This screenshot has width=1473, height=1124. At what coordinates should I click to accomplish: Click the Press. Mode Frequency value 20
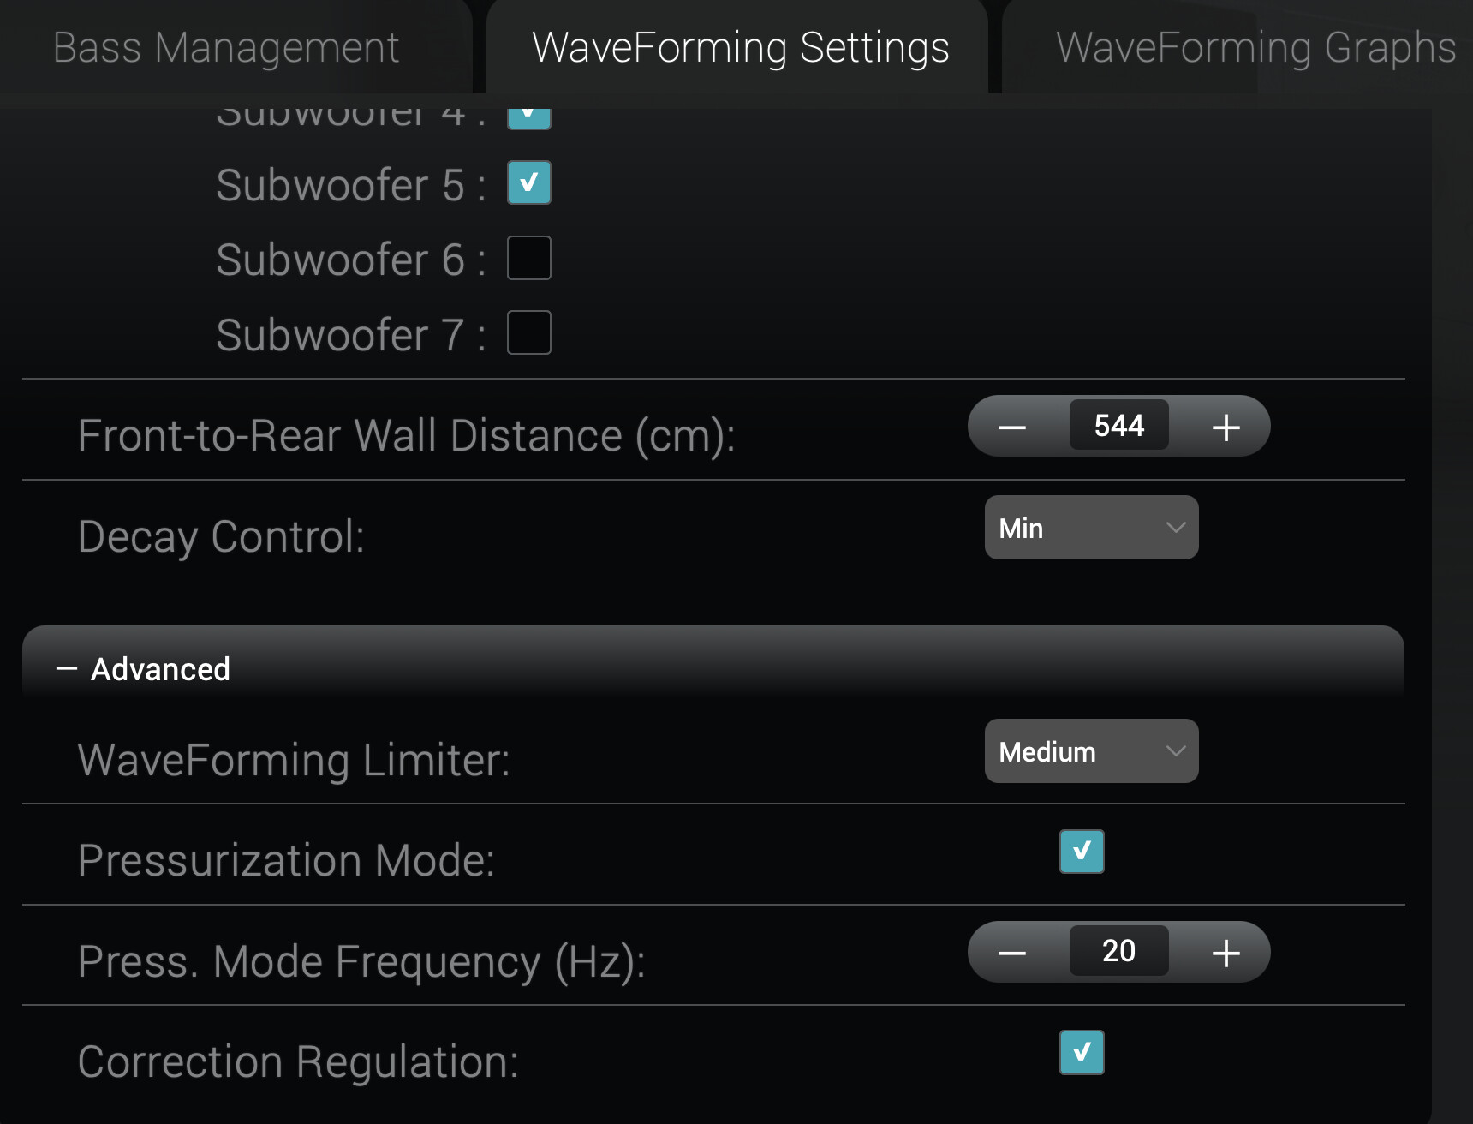pos(1119,951)
